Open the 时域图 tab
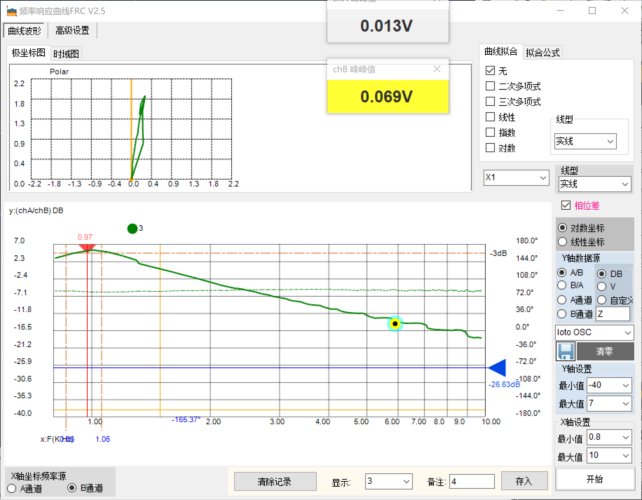The width and height of the screenshot is (642, 500). point(66,54)
